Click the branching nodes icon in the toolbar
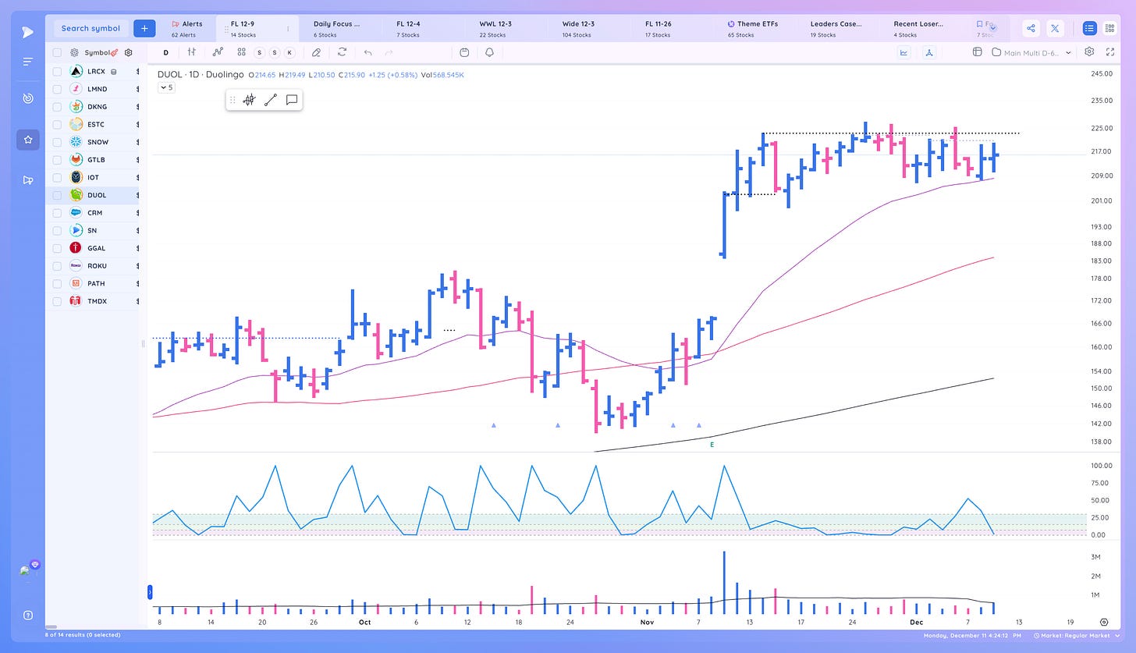Viewport: 1136px width, 653px height. (929, 52)
